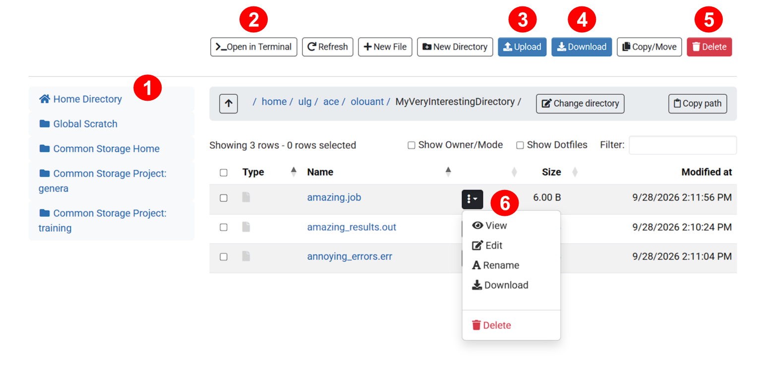Select the amazing.job row checkbox
Viewport: 766px width, 381px height.
point(224,198)
